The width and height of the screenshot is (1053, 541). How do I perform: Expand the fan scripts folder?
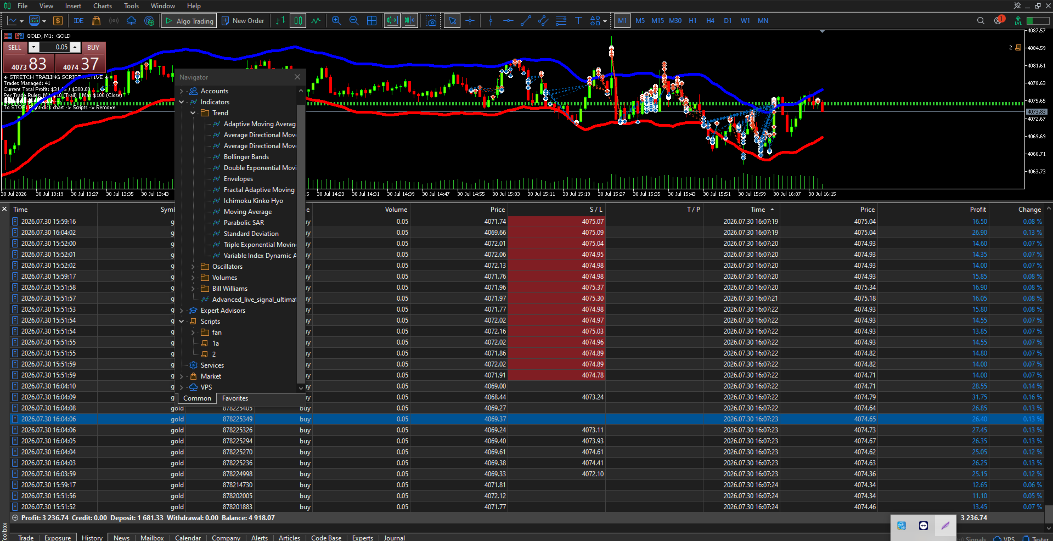click(193, 333)
